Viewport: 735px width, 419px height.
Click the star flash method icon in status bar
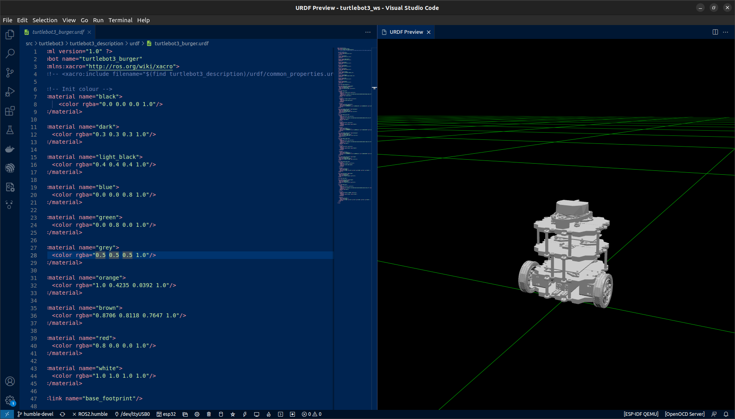[x=233, y=414]
